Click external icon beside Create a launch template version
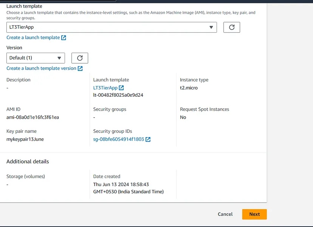Image resolution: width=313 pixels, height=227 pixels. 80,68
